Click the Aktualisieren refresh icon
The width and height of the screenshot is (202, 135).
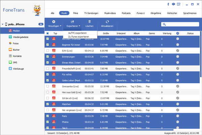click(x=107, y=21)
